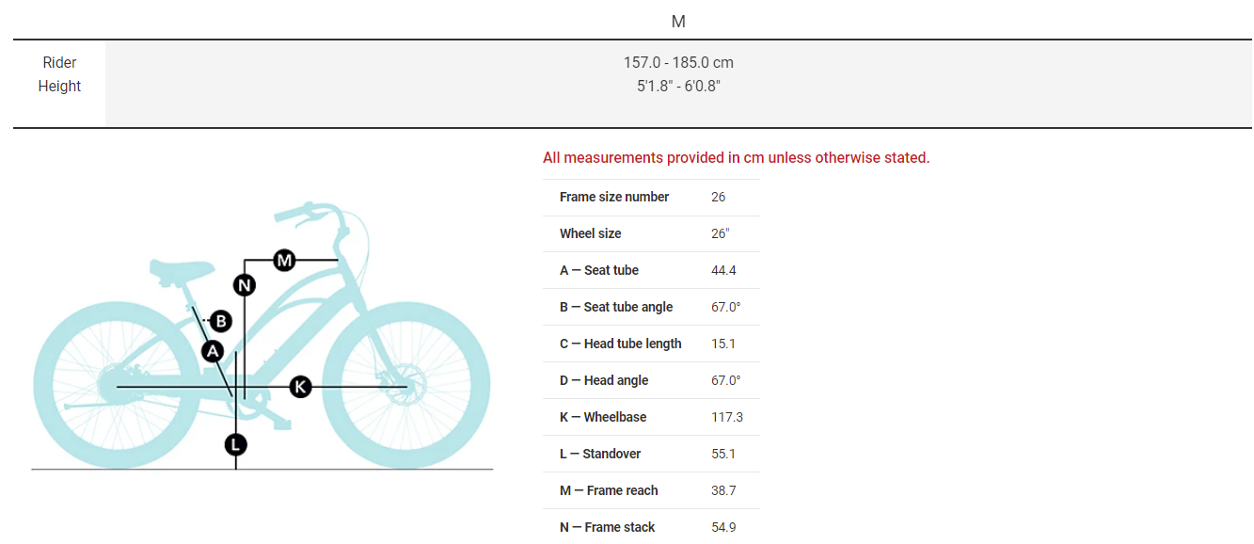Click the M frame reach marker icon

pos(285,260)
